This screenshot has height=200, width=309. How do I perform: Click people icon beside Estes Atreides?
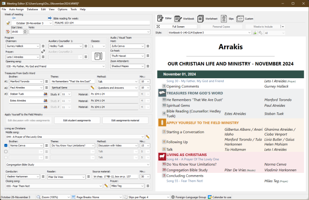point(45,101)
